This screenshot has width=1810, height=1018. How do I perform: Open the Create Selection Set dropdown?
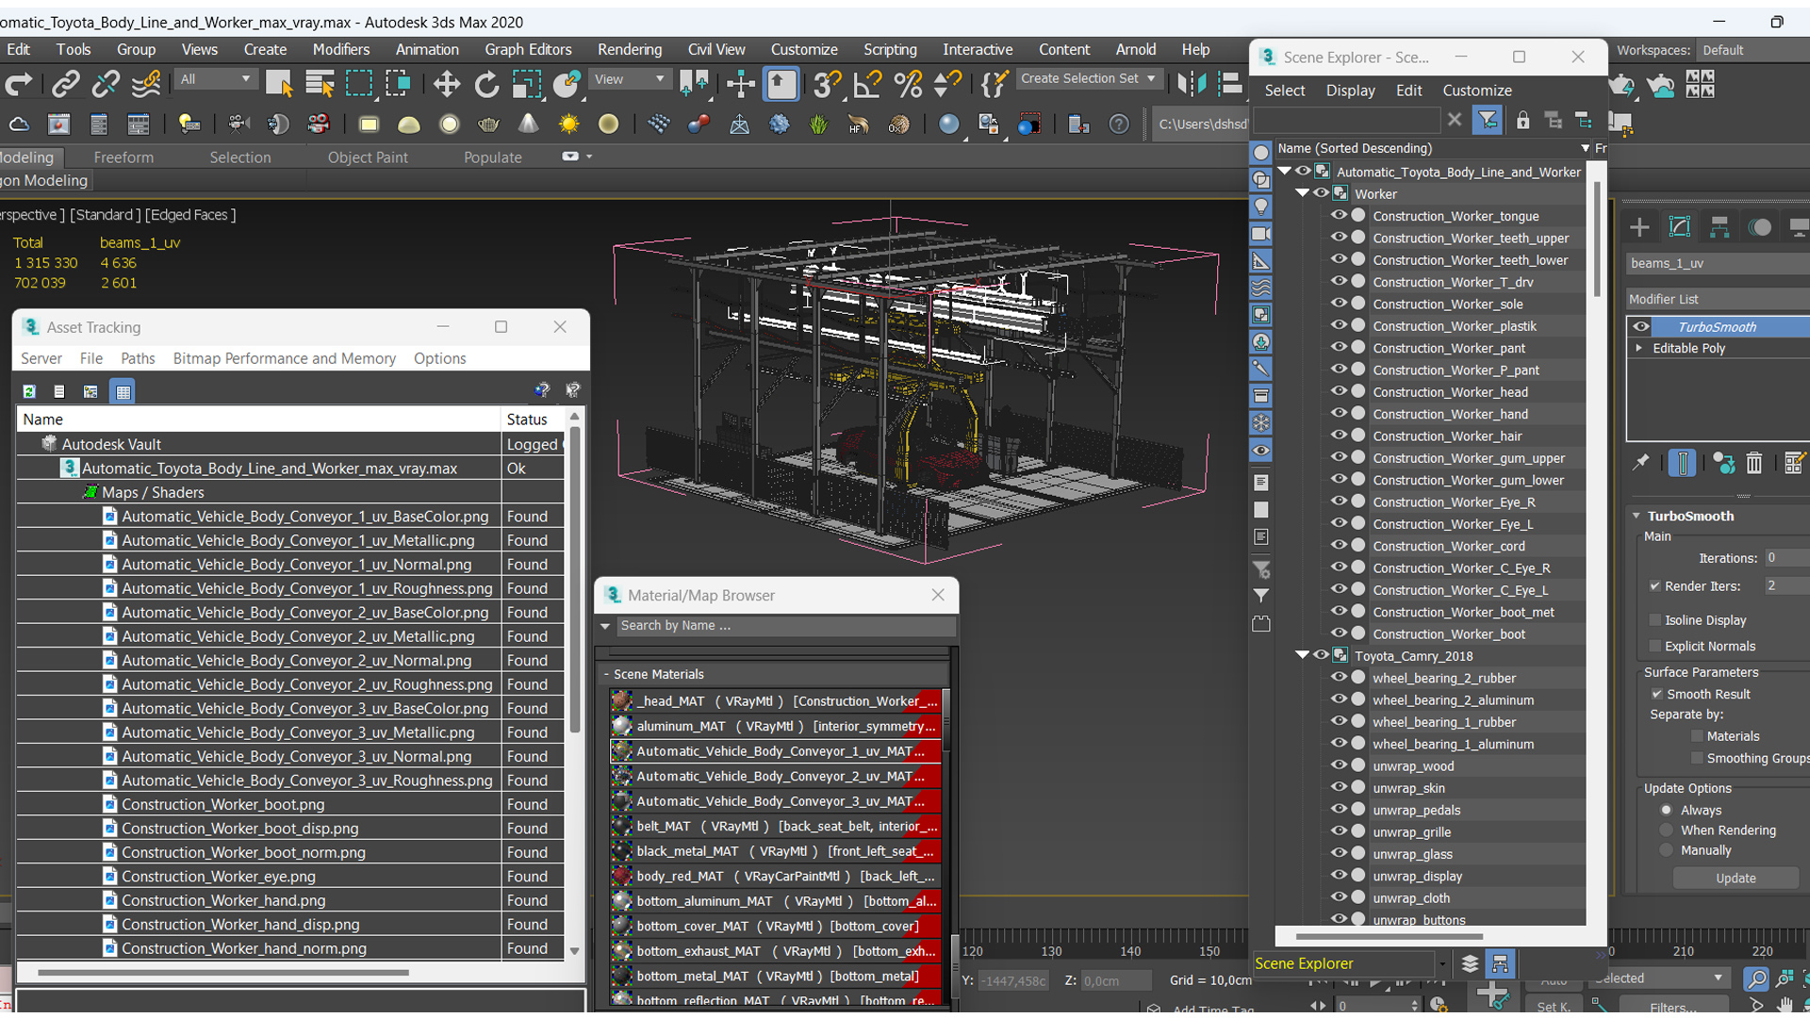1151,79
